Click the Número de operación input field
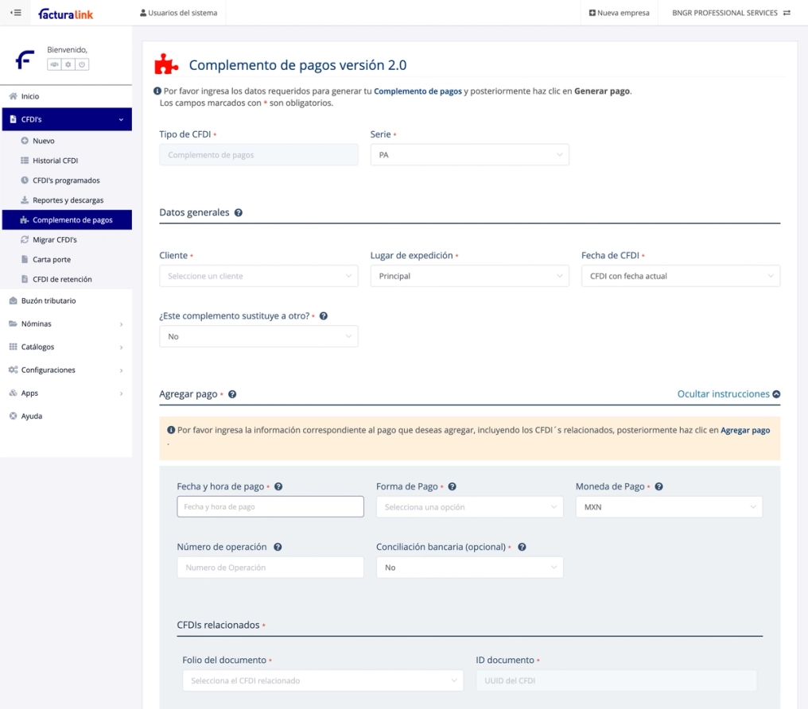This screenshot has height=709, width=808. (x=270, y=568)
